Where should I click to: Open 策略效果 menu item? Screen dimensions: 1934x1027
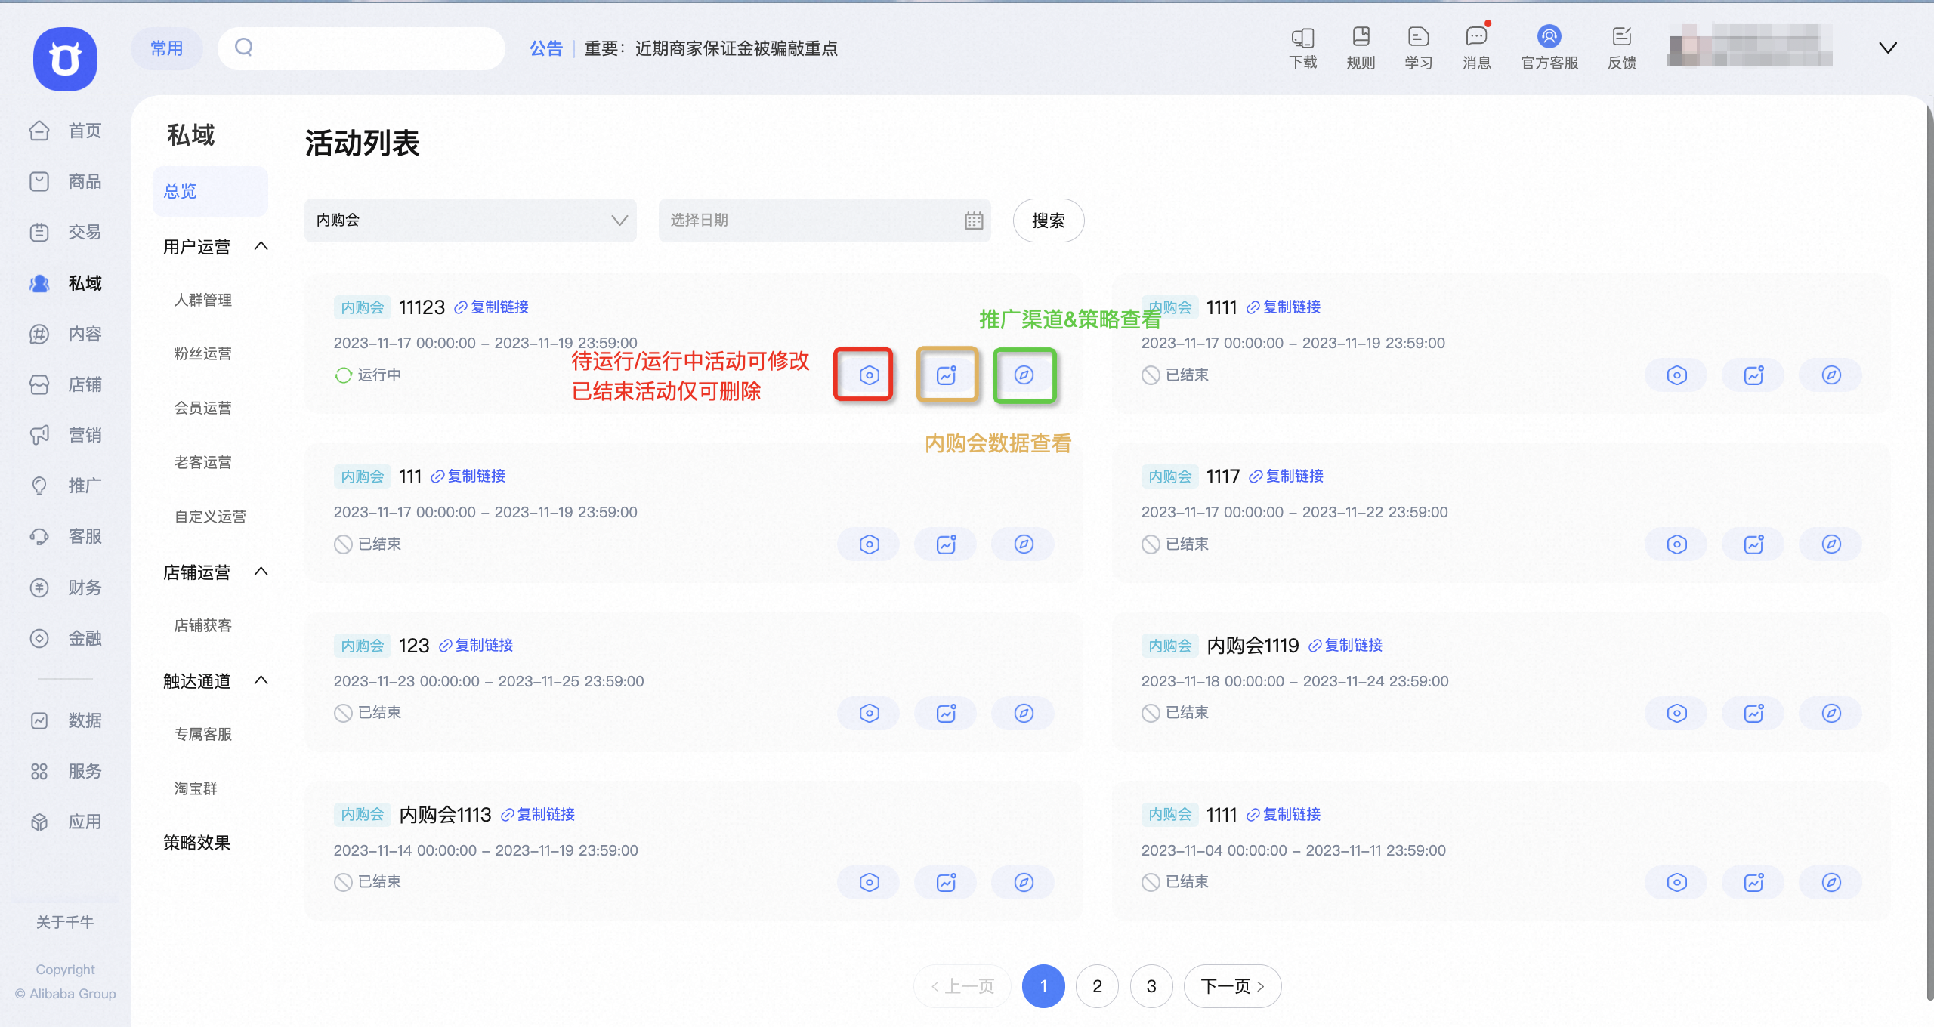coord(196,843)
